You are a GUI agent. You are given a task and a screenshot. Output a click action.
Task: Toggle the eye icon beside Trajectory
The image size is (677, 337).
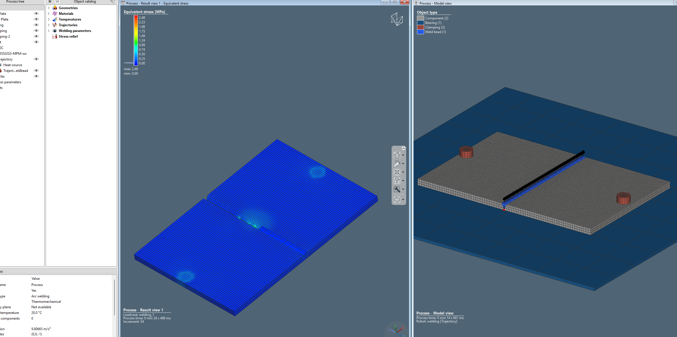tap(36, 59)
